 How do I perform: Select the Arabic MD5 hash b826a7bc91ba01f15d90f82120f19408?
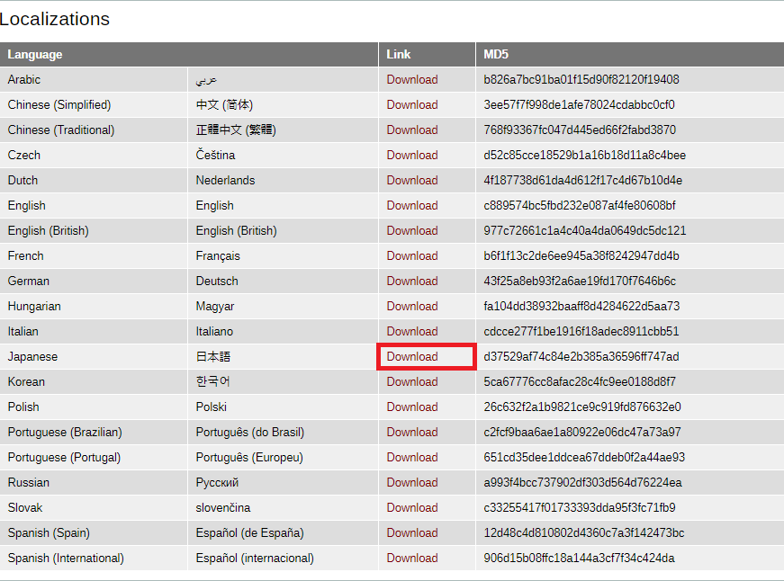[x=581, y=79]
